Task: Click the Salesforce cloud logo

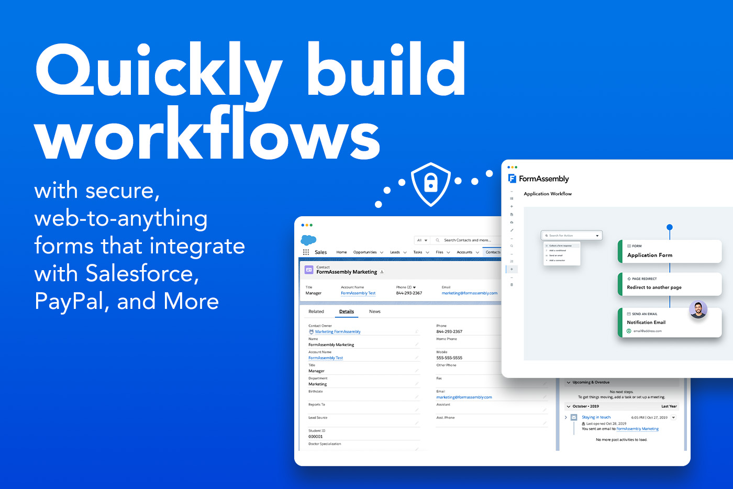Action: click(x=308, y=240)
